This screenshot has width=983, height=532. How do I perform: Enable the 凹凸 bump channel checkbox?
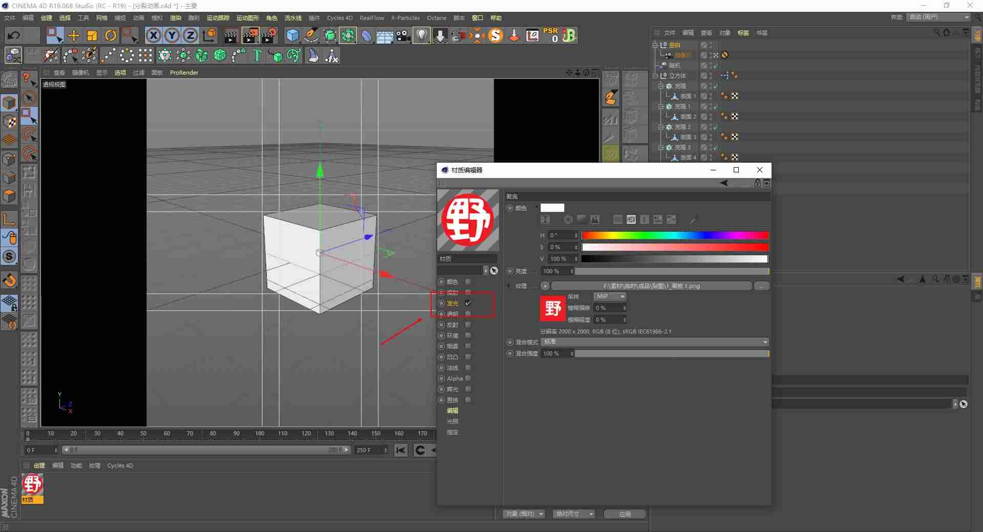pos(468,357)
